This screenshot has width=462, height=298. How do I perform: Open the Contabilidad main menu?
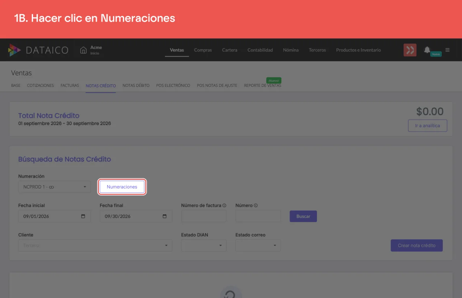(260, 50)
